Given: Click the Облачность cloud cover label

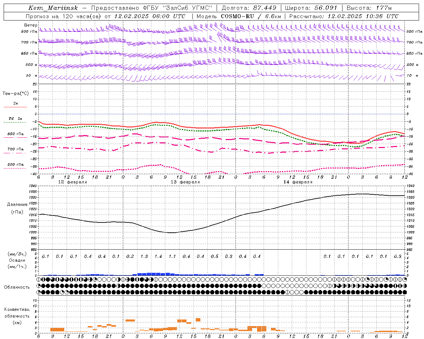Looking at the screenshot, I should (17, 287).
